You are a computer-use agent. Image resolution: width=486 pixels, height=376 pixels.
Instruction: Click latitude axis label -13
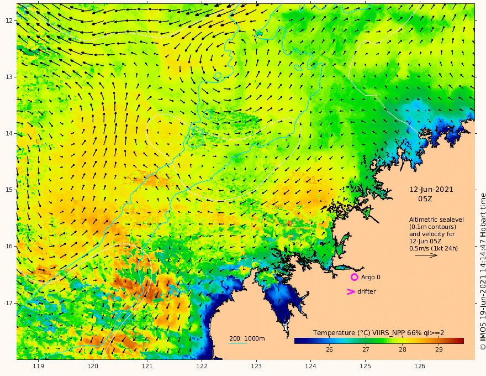[x=8, y=77]
